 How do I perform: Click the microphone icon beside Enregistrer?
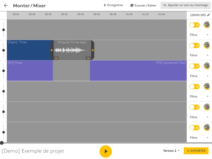(105, 5)
